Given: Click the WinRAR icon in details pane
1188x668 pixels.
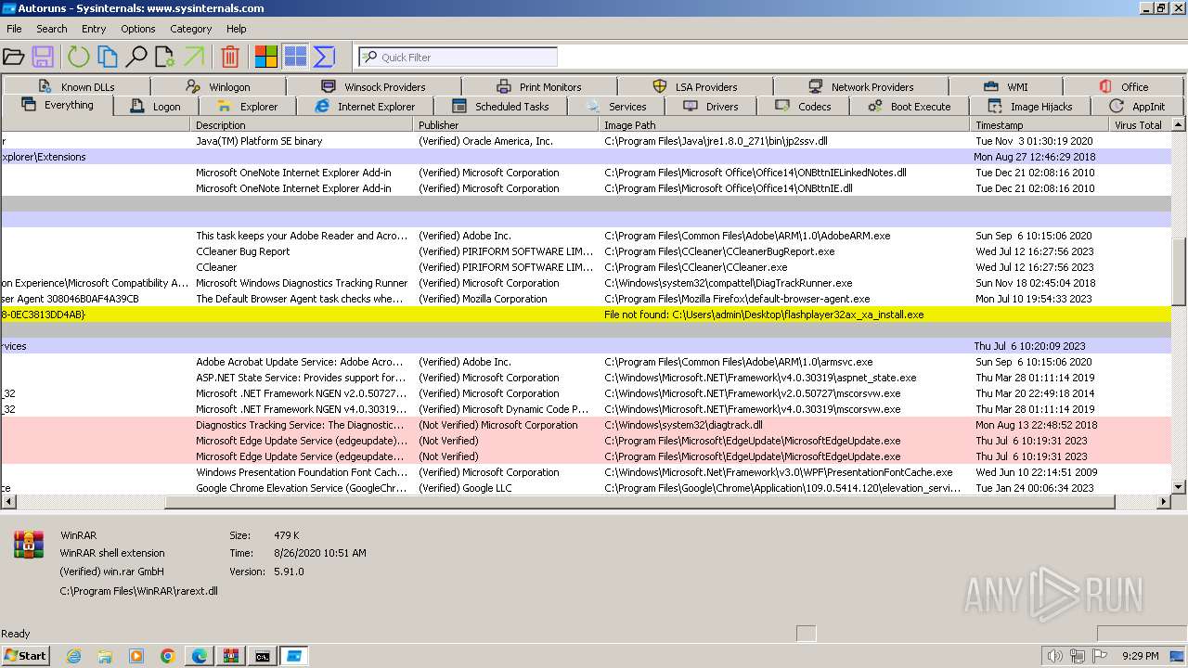Looking at the screenshot, I should click(29, 545).
